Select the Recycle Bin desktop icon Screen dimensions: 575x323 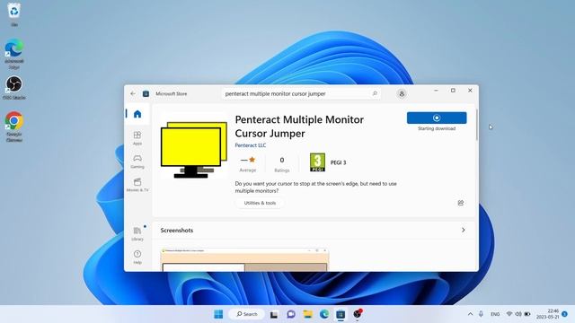[x=14, y=14]
